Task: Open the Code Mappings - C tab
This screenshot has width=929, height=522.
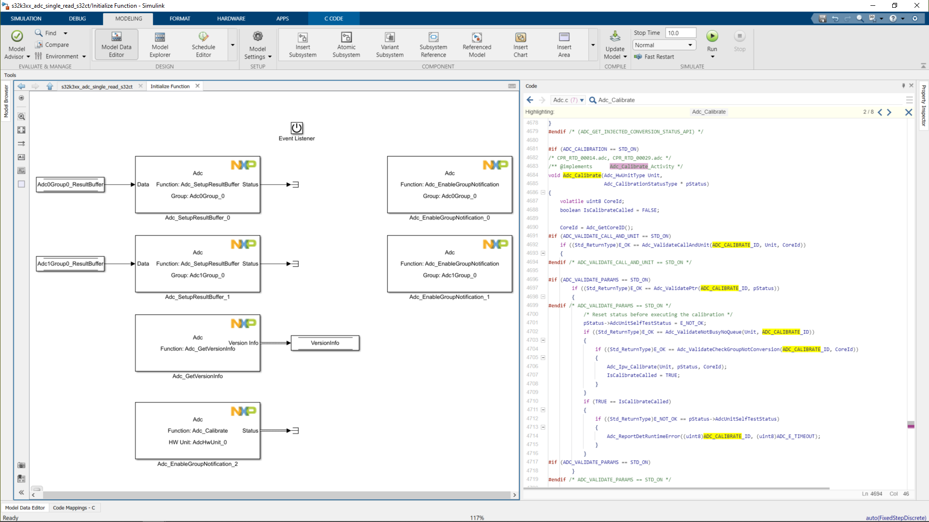Action: pyautogui.click(x=74, y=507)
